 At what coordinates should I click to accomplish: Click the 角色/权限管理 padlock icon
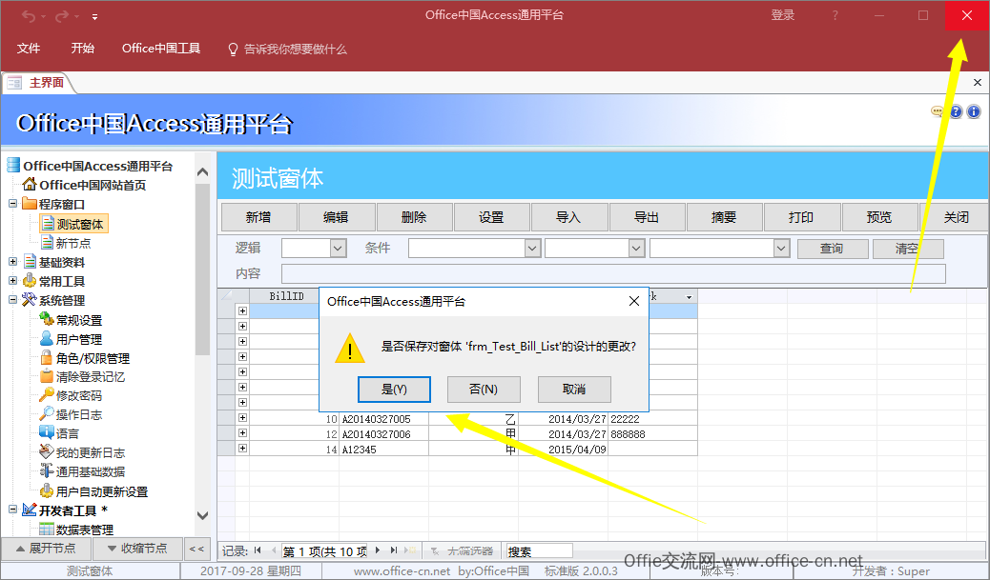coord(46,357)
